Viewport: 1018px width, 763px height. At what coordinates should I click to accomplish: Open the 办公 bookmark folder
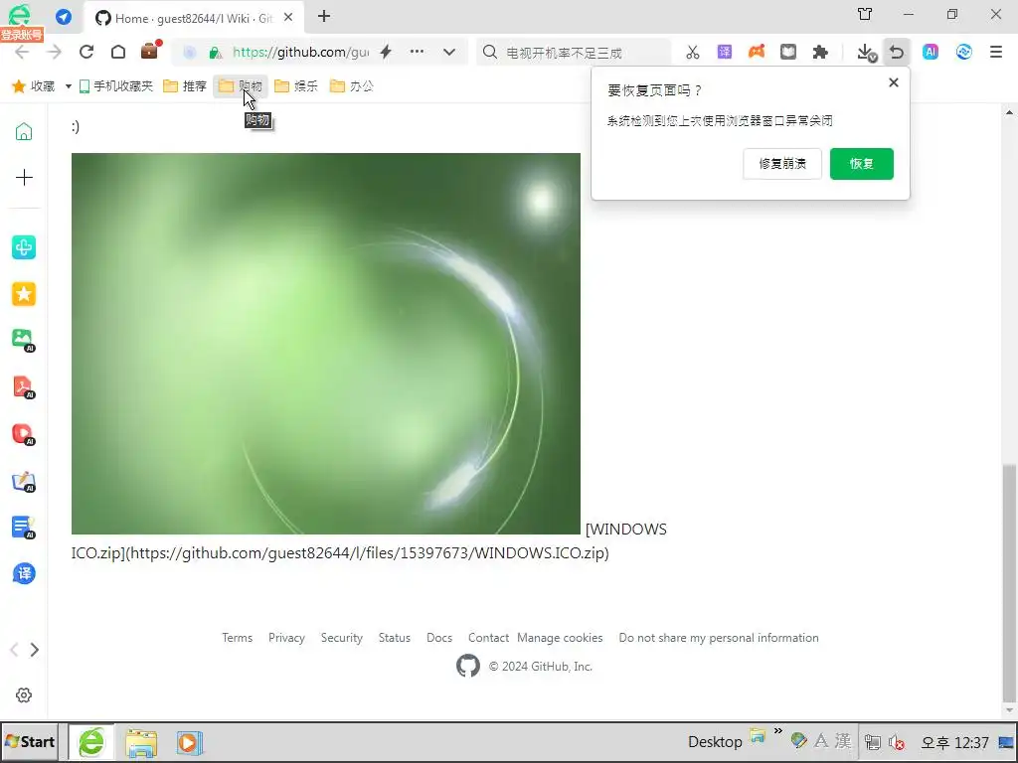point(351,86)
